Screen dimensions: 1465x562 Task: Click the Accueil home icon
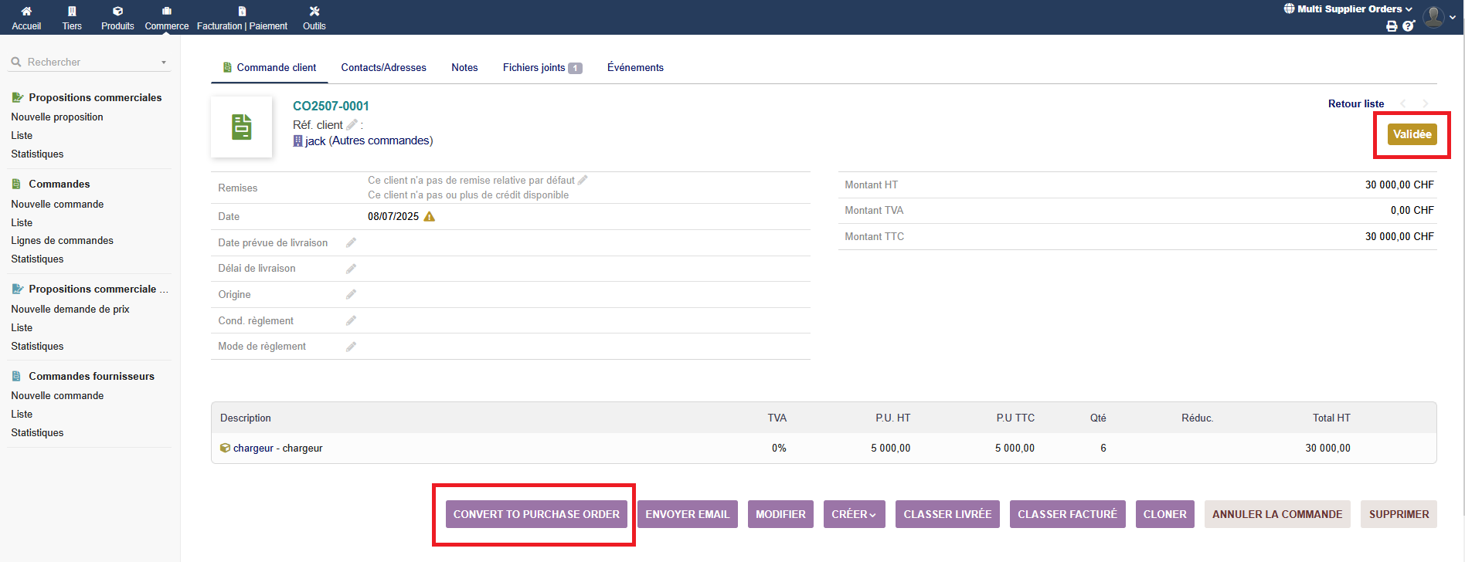(x=26, y=12)
